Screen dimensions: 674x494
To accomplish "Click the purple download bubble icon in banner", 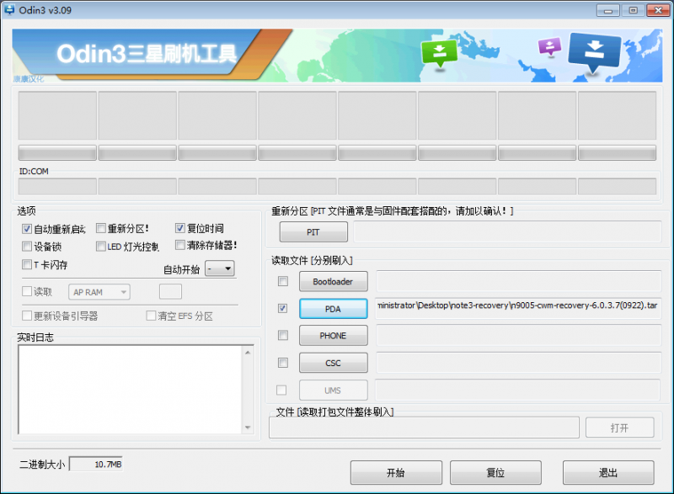I will [550, 46].
